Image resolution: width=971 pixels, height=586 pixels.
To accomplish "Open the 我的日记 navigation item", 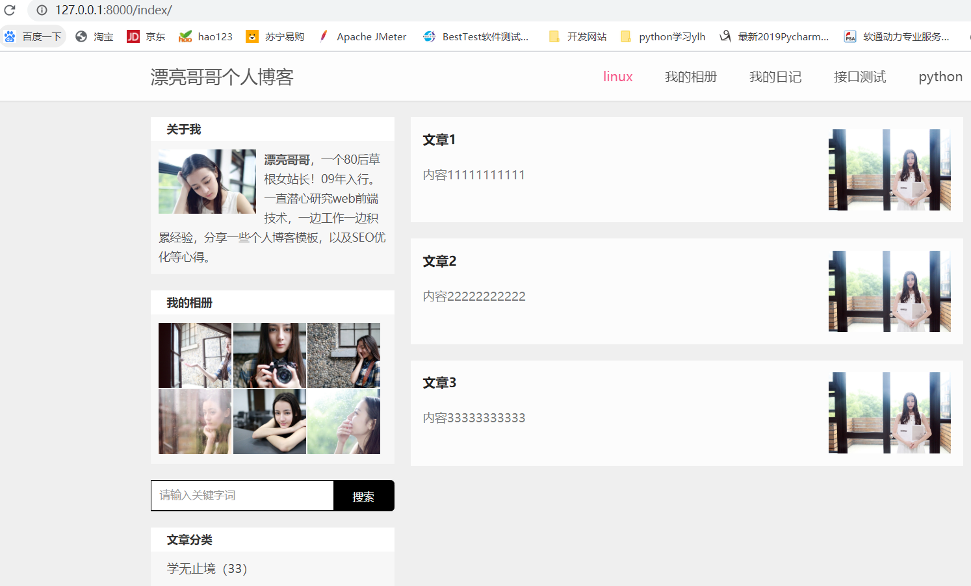I will pos(775,77).
